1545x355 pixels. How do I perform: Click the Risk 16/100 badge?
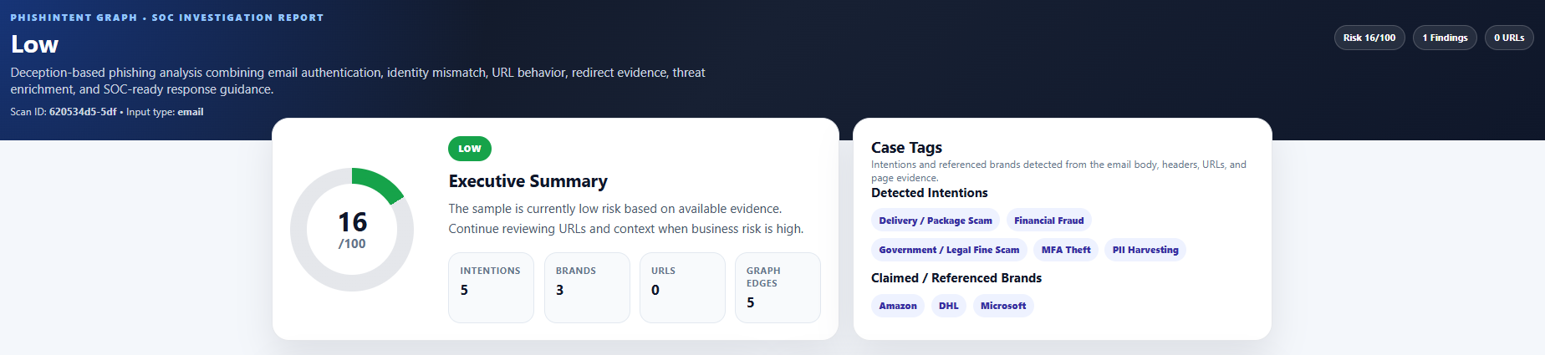[1369, 38]
